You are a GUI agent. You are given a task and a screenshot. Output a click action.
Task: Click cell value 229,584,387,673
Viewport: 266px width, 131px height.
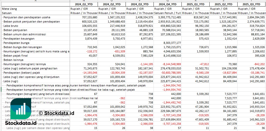point(170,111)
